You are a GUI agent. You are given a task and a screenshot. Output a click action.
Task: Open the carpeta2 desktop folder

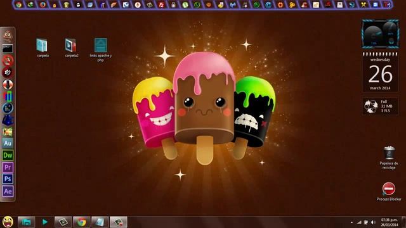pyautogui.click(x=71, y=48)
